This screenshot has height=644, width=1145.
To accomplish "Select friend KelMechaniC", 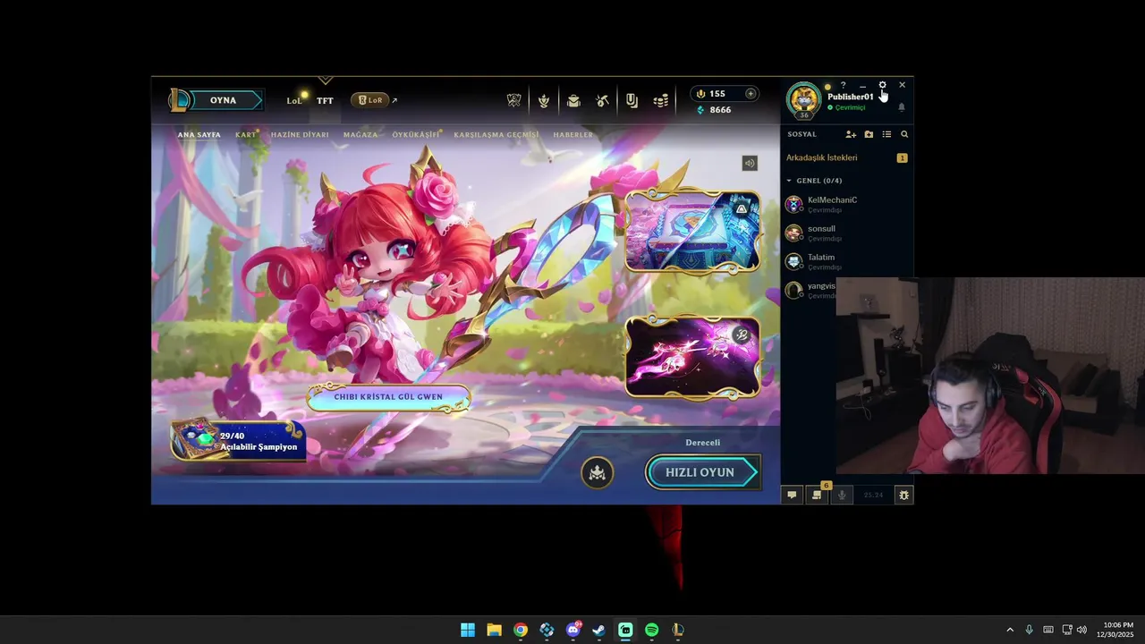I will [x=847, y=204].
